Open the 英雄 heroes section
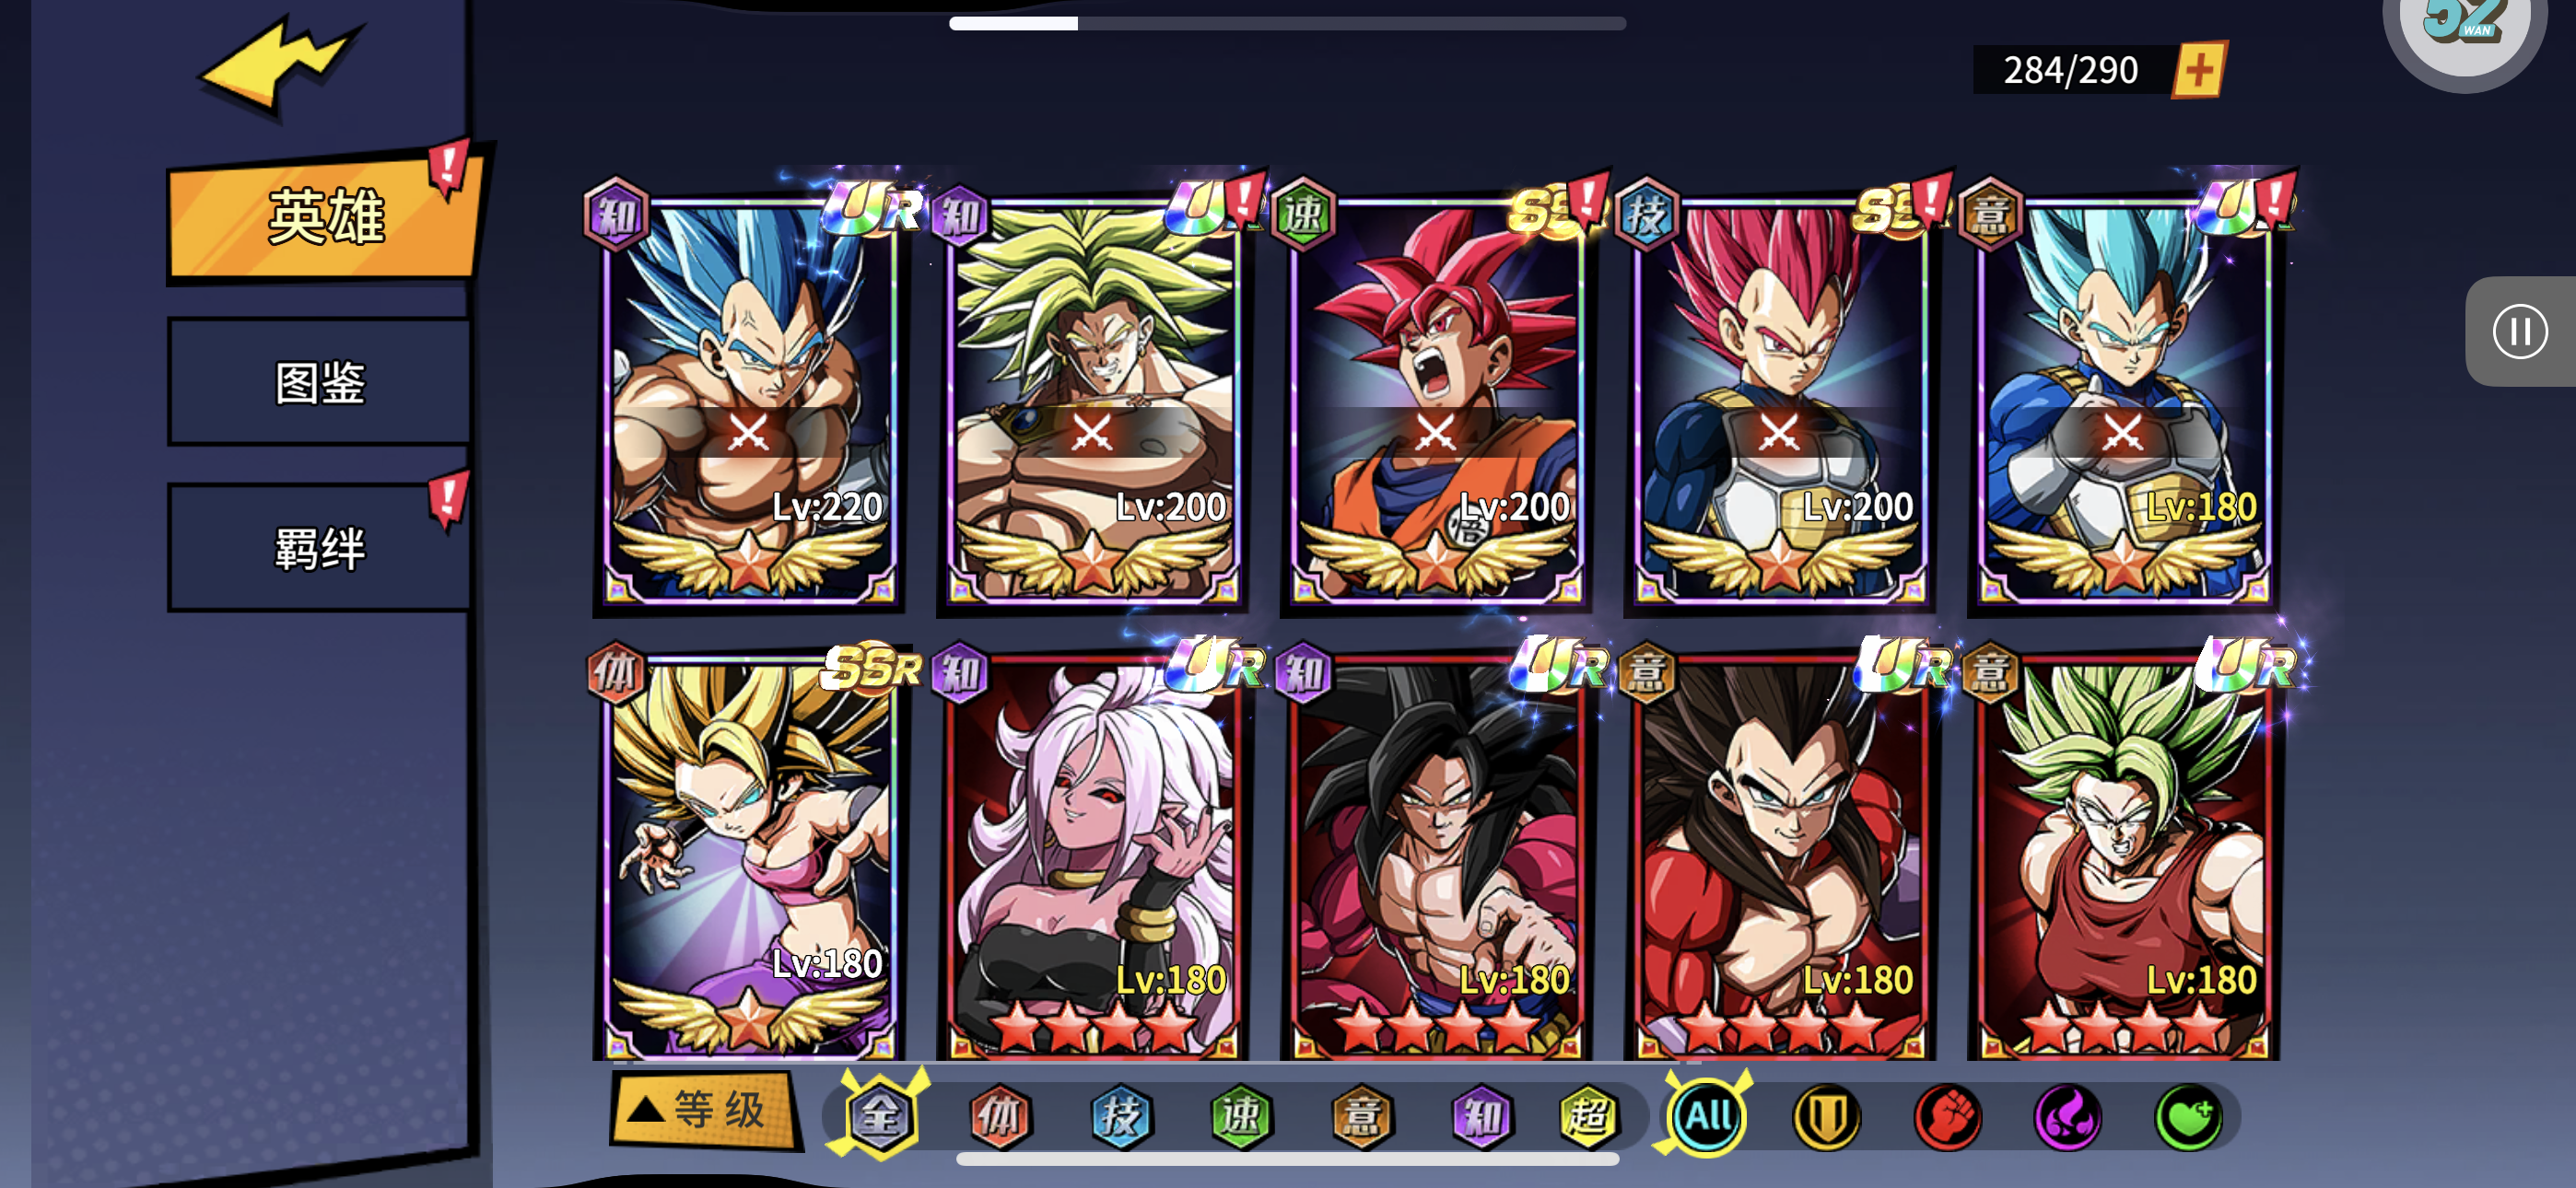Viewport: 2576px width, 1188px height. (325, 216)
